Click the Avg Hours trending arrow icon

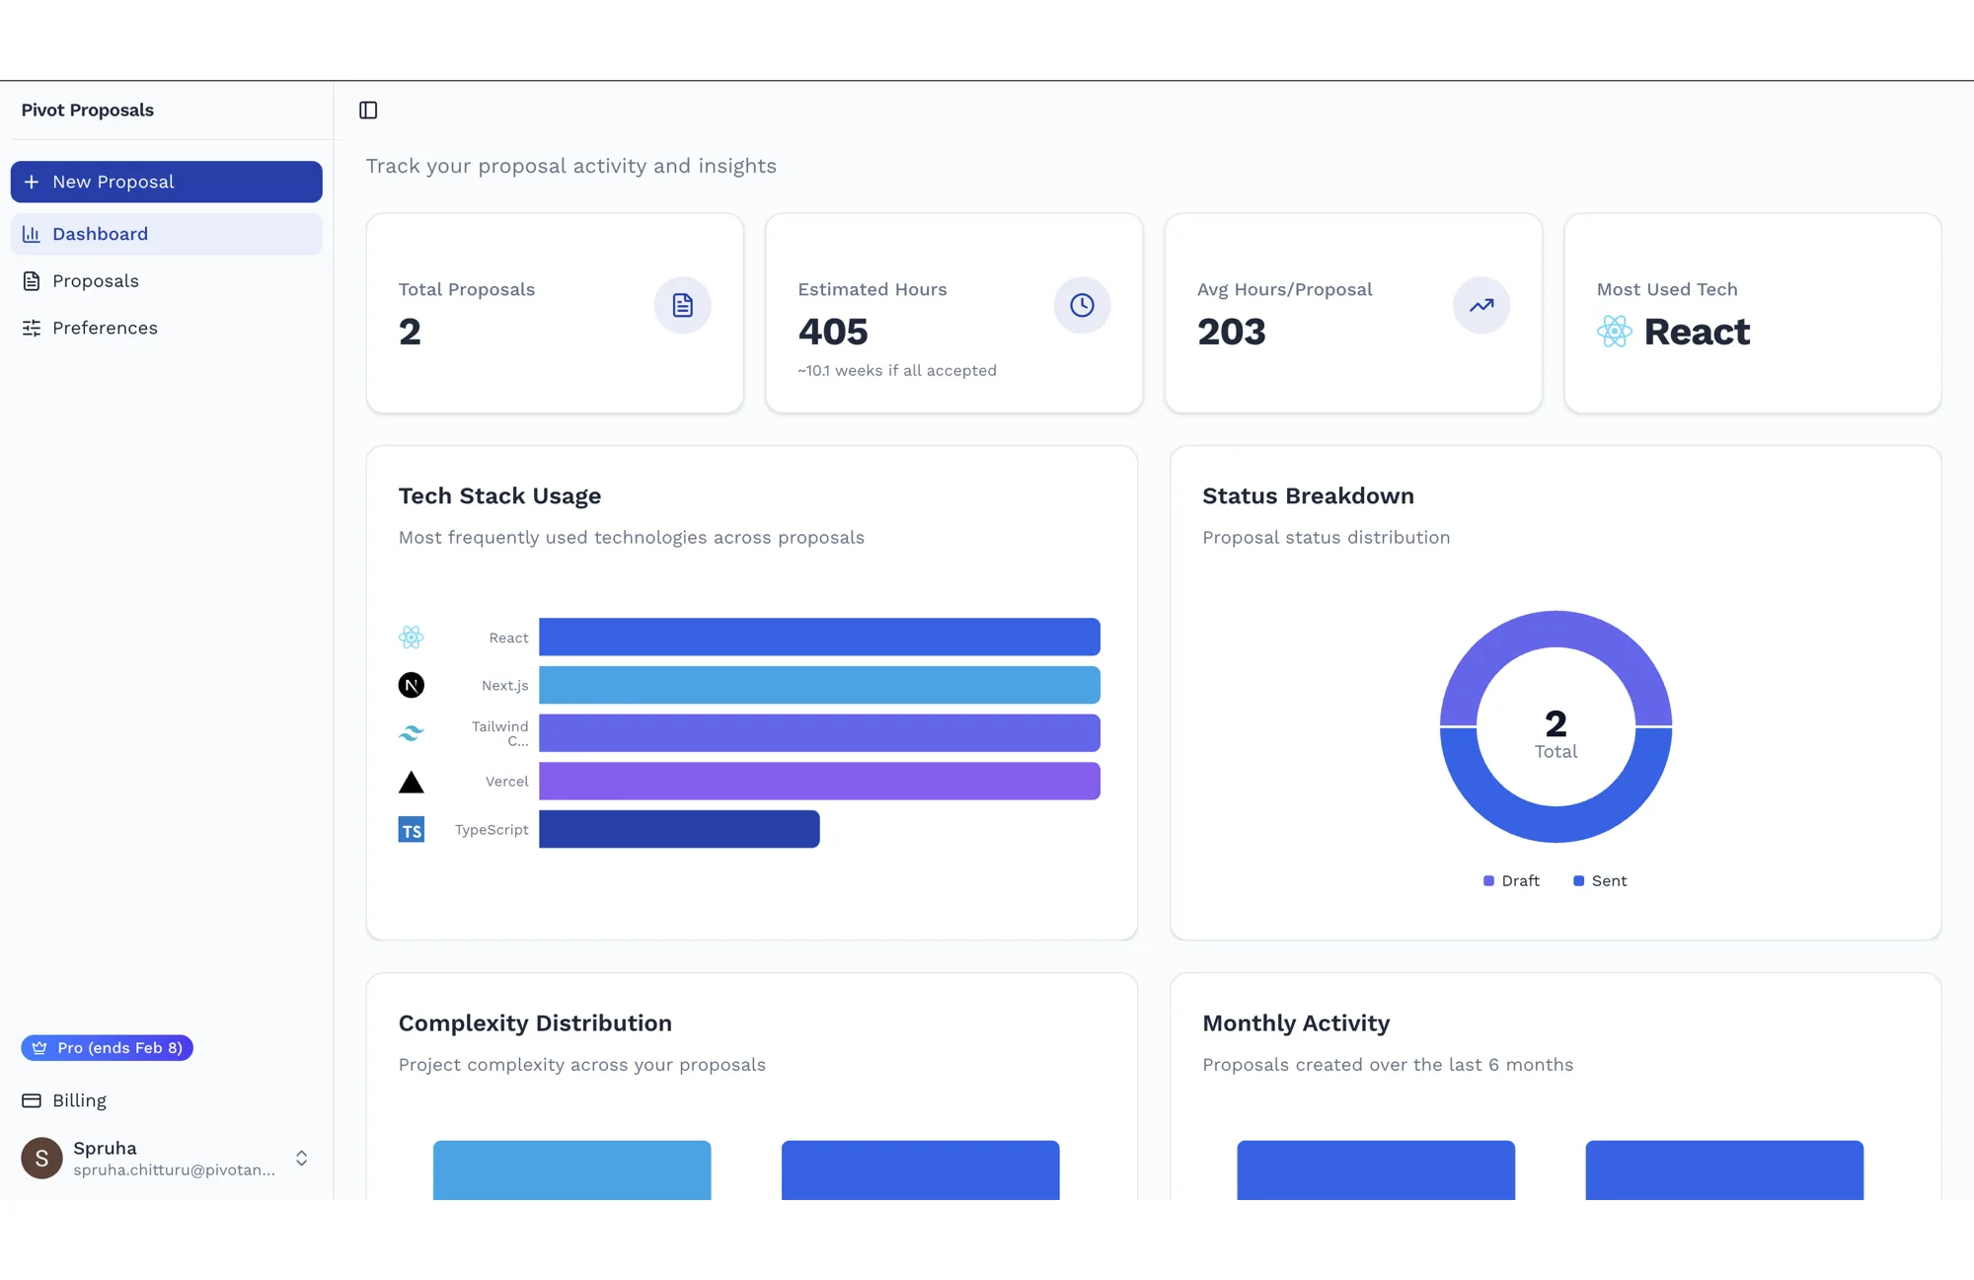(1480, 305)
